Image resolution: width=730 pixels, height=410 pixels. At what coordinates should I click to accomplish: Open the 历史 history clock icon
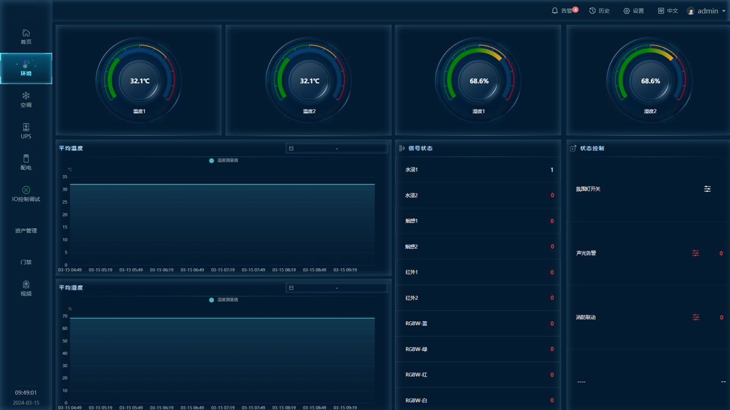point(593,11)
